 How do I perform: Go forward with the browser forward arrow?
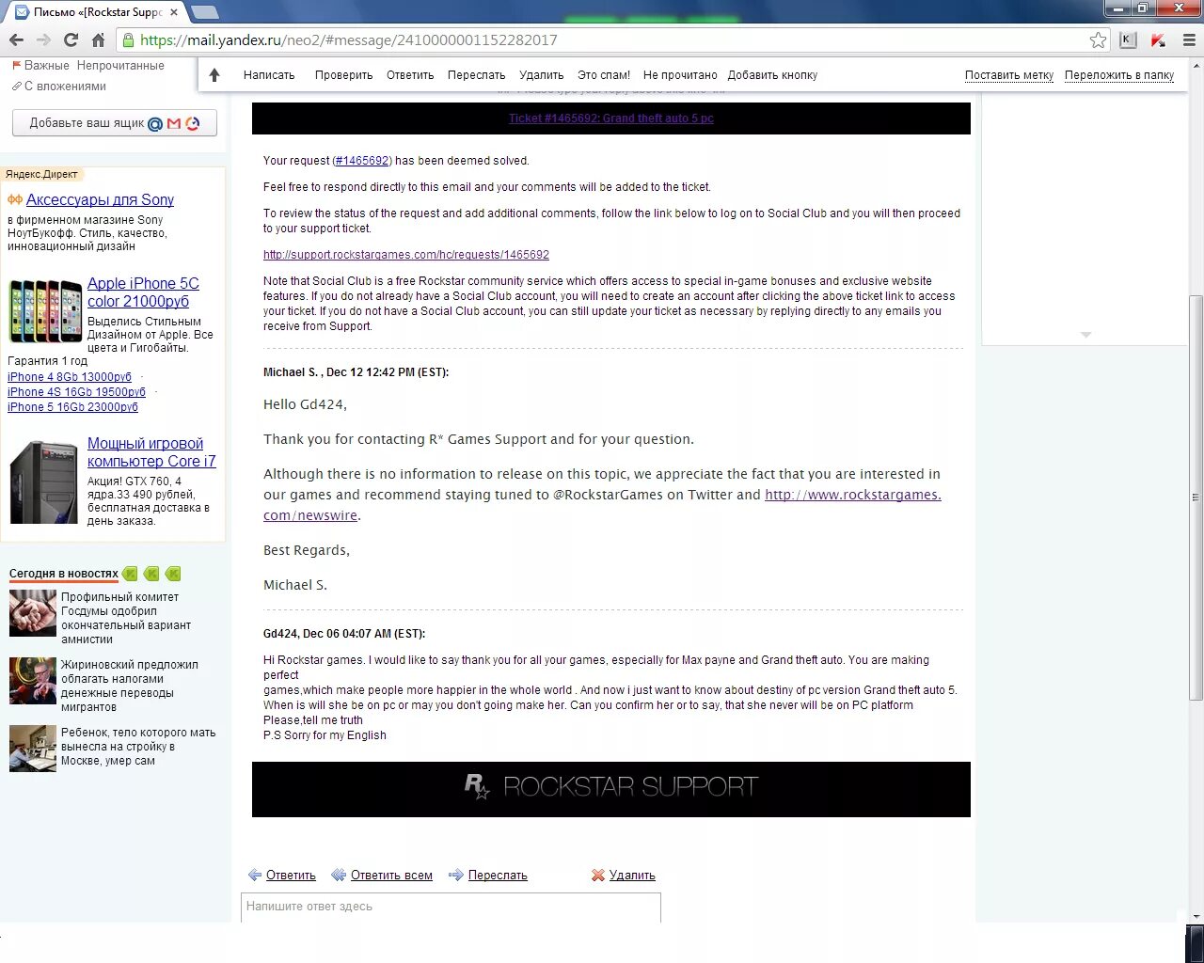[x=43, y=39]
